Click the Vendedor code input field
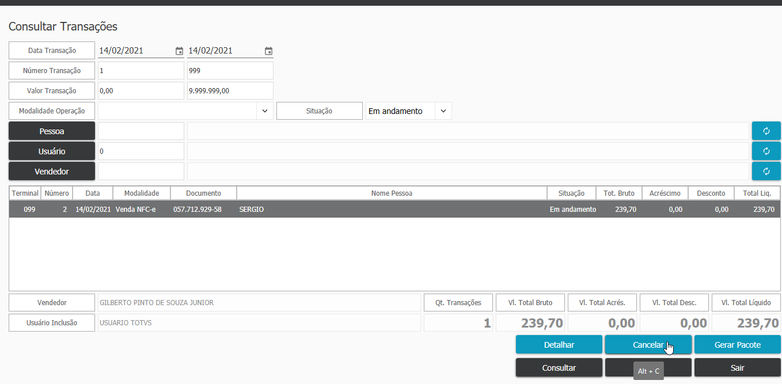This screenshot has width=782, height=384. pos(141,171)
